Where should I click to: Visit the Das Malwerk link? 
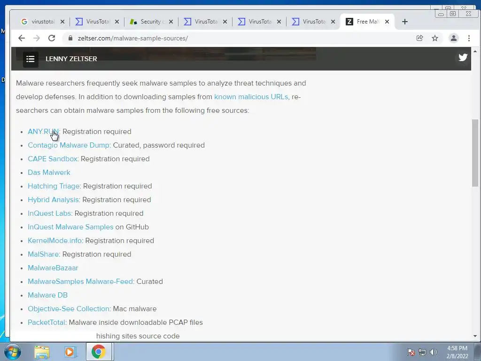[49, 173]
